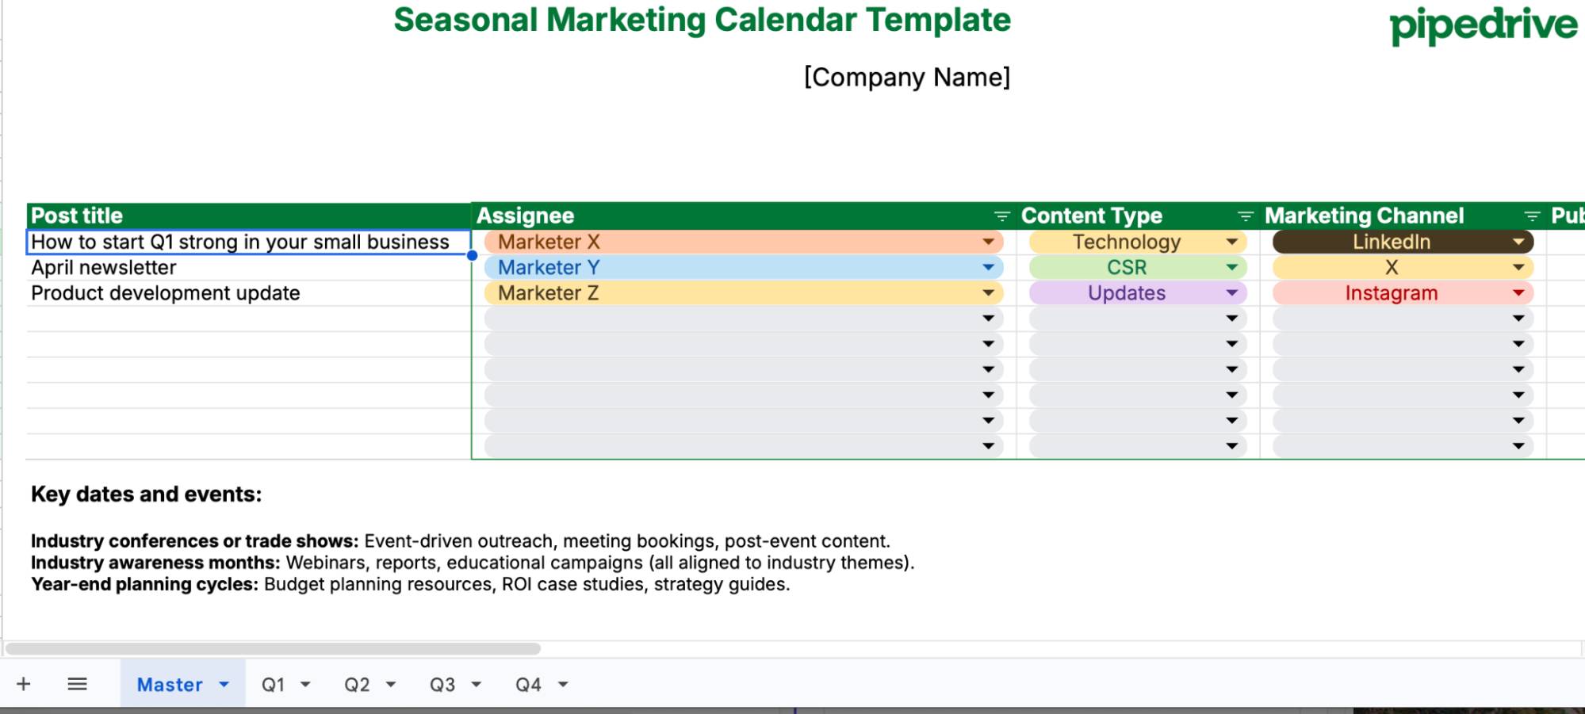Image resolution: width=1585 pixels, height=714 pixels.
Task: Open the Marketer X assignee dropdown
Action: click(x=988, y=242)
